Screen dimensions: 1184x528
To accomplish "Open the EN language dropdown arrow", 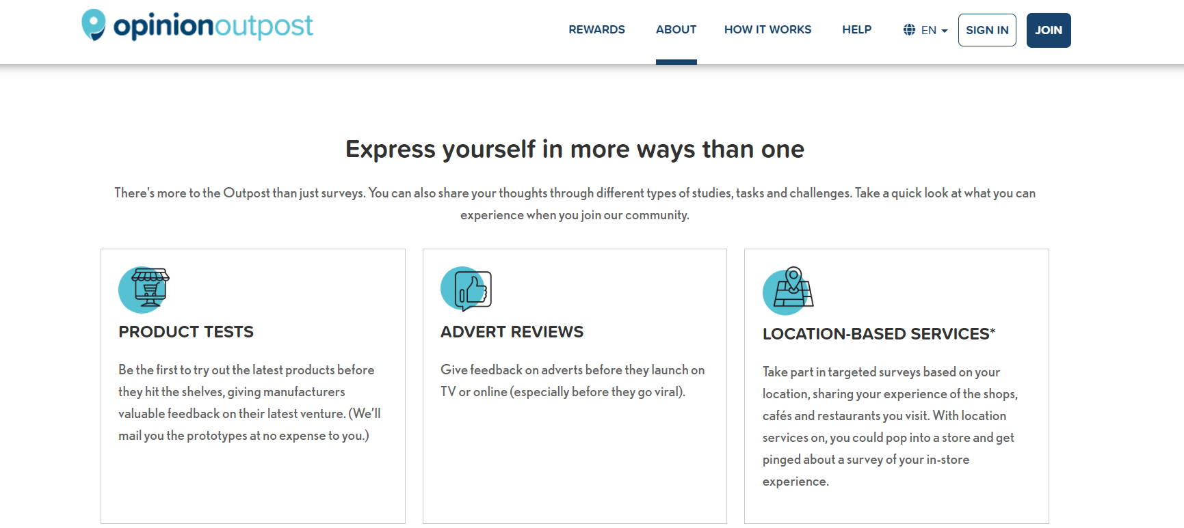I will pos(945,31).
